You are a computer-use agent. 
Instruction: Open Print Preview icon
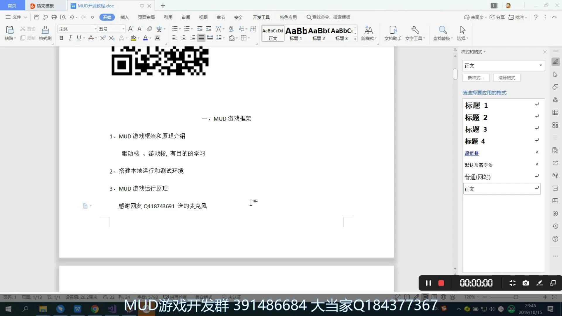63,17
